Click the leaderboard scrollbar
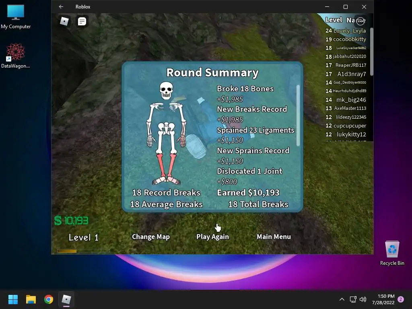412x309 pixels. tap(371, 51)
